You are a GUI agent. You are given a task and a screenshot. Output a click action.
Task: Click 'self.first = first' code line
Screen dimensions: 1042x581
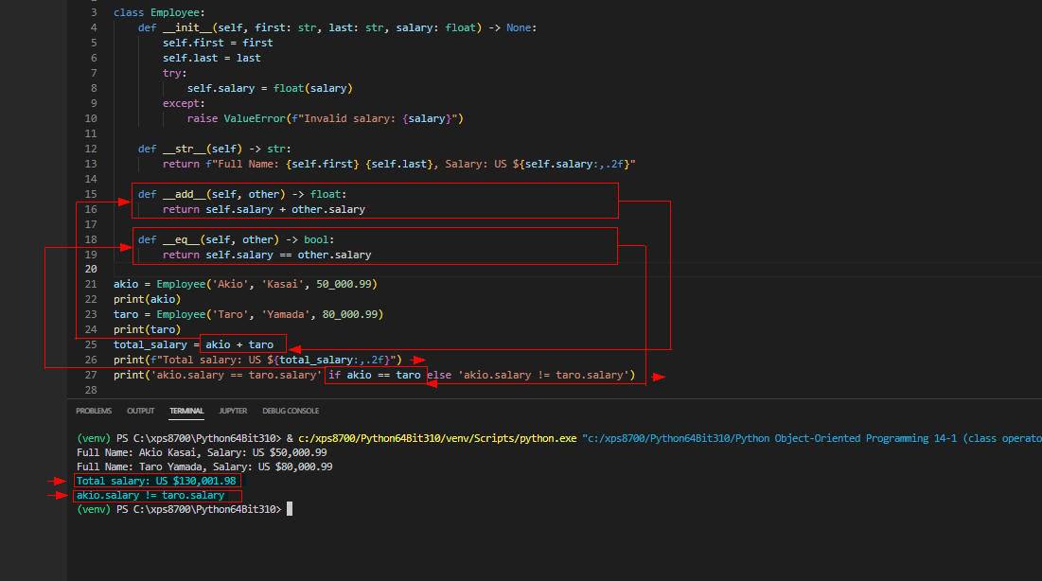218,44
